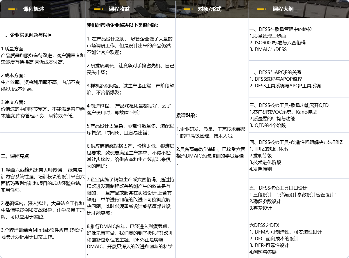The height and width of the screenshot is (258, 349).
Task: Click the heading 四、DFSS核心工具-创造性问题解决方法TRIZ
Action: point(296,142)
